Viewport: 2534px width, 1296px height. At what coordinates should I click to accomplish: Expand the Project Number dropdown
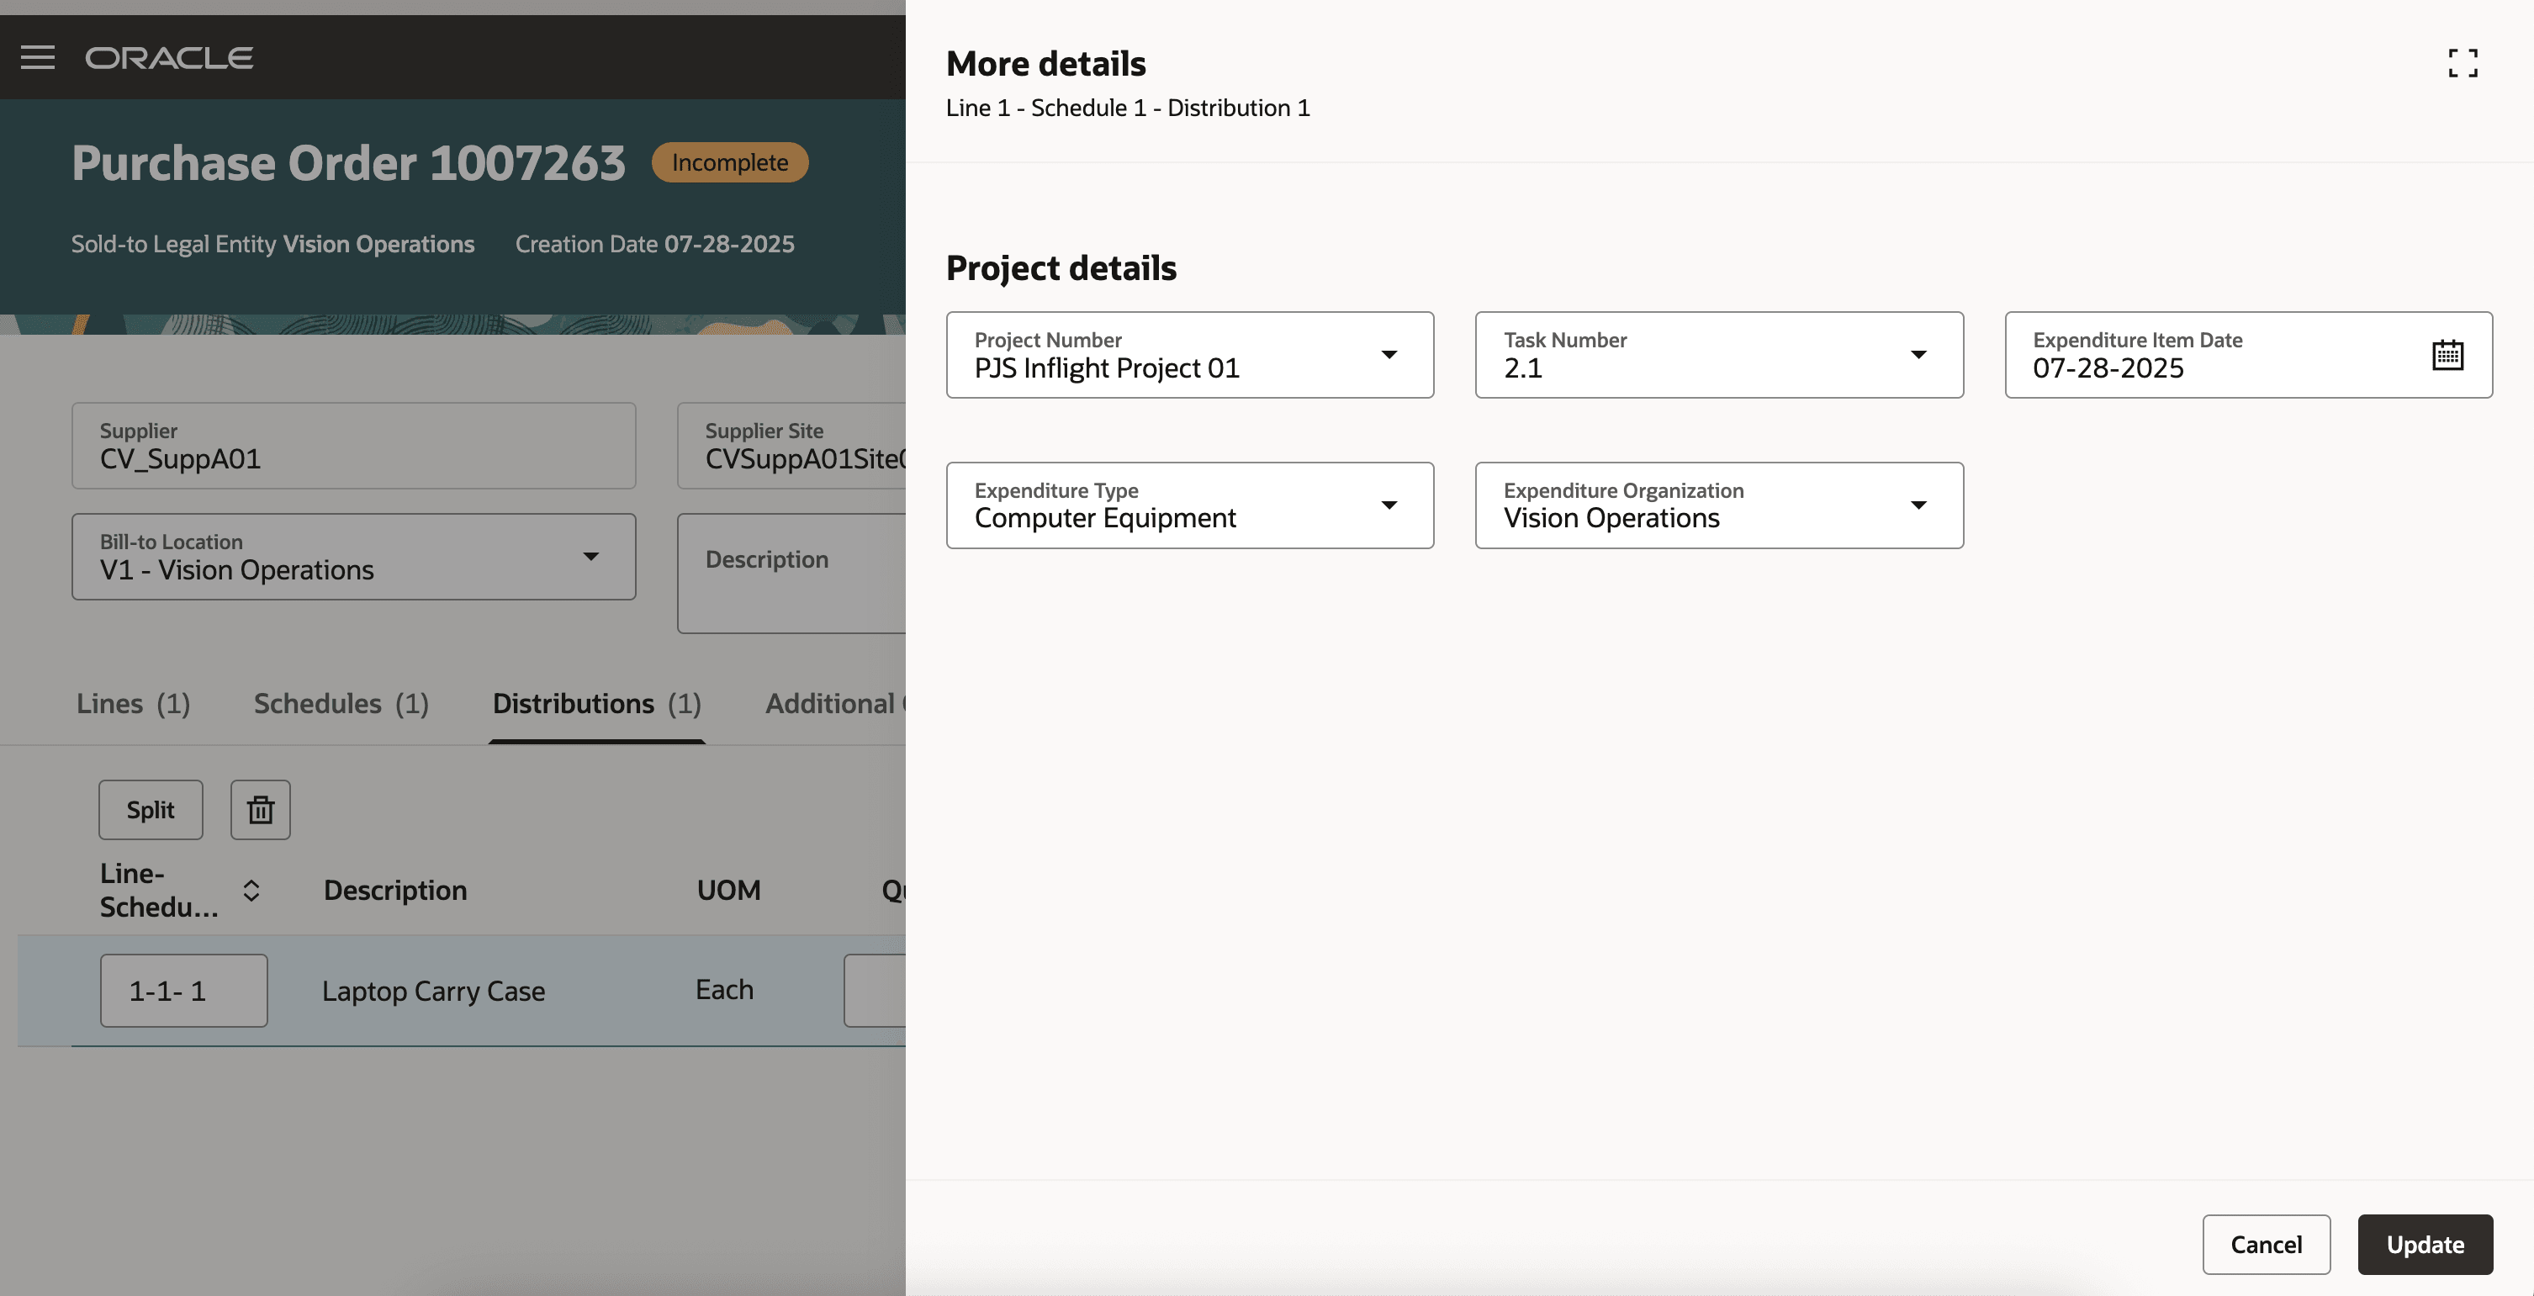click(x=1388, y=355)
